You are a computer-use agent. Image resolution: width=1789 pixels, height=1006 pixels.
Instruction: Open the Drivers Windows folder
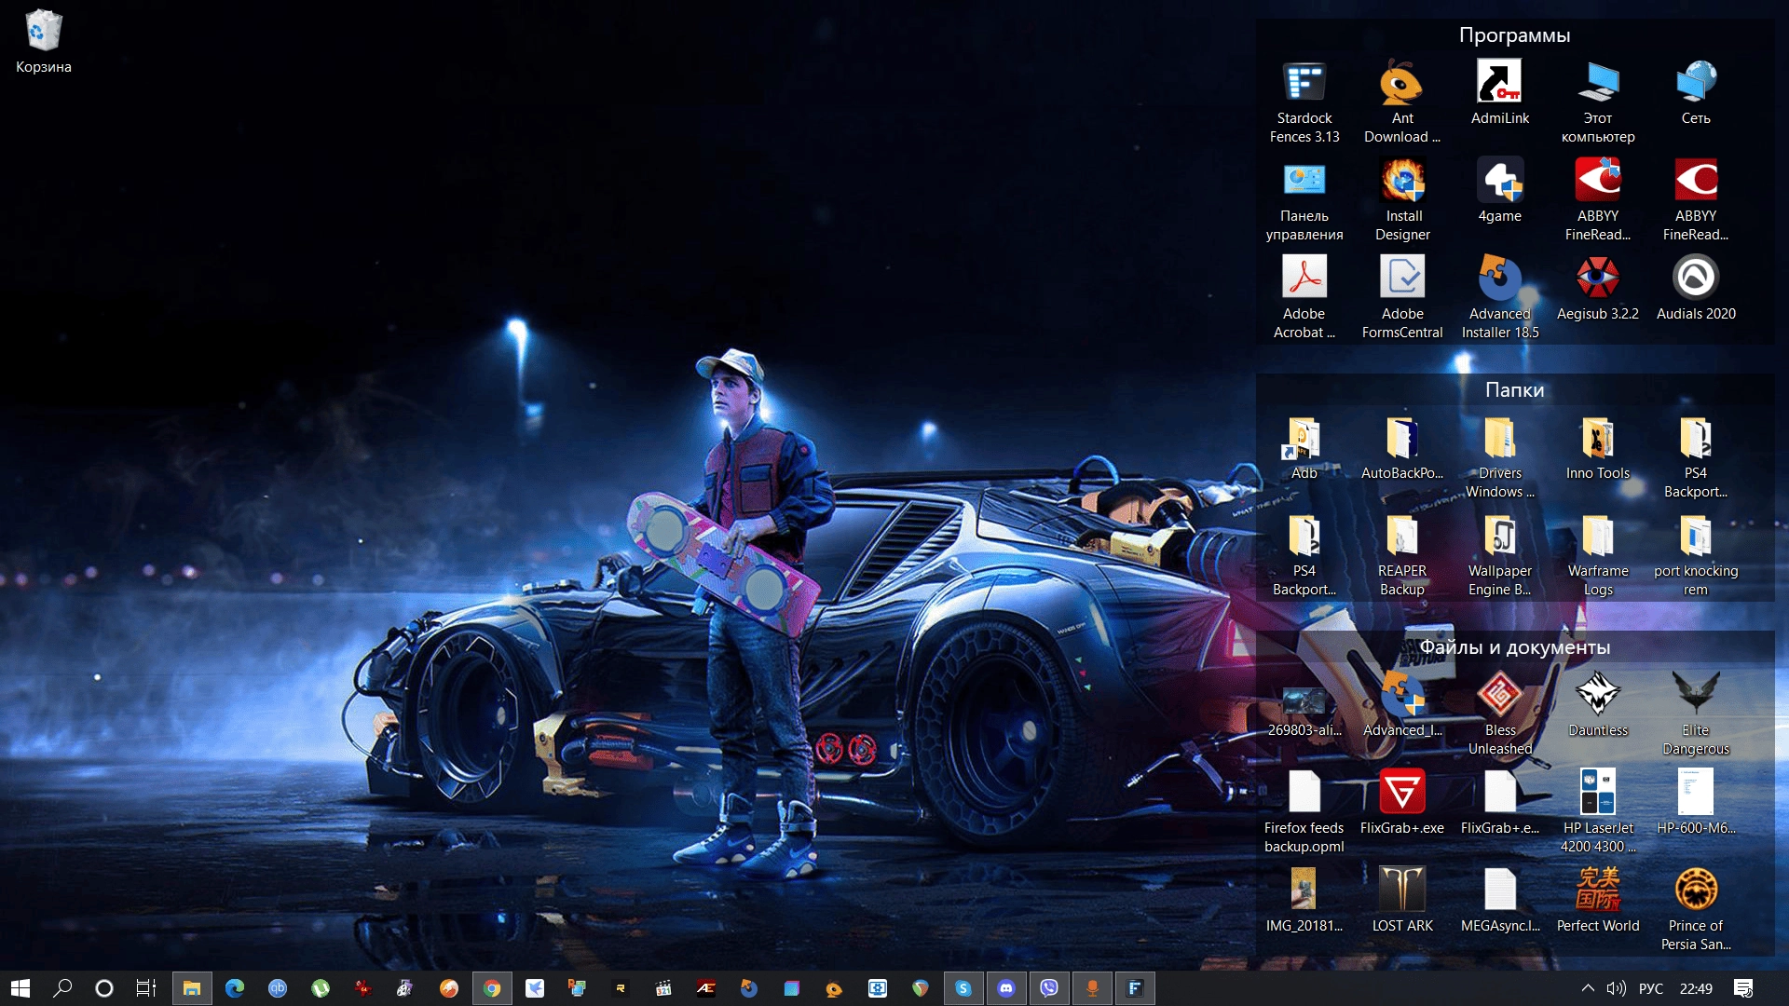click(x=1500, y=457)
